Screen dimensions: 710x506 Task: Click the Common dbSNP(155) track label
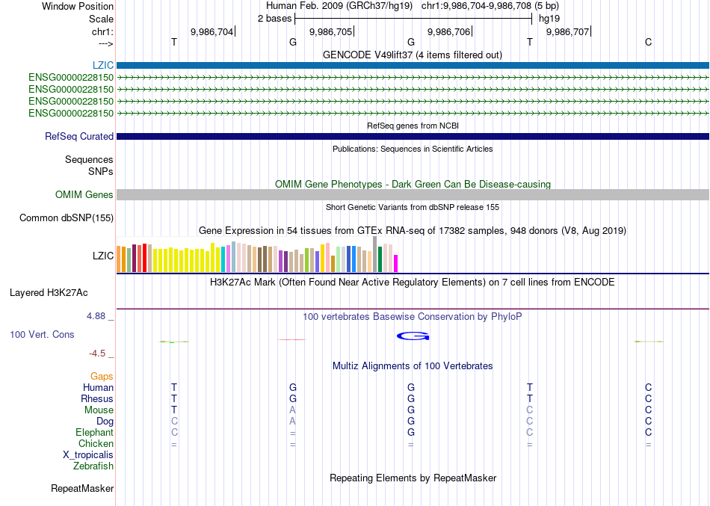(67, 218)
